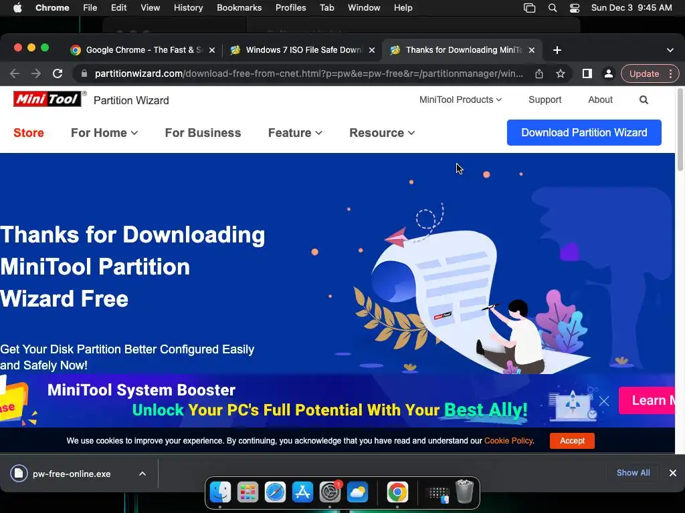This screenshot has height=513, width=685.
Task: Close the Google Chrome download tab
Action: click(x=212, y=50)
